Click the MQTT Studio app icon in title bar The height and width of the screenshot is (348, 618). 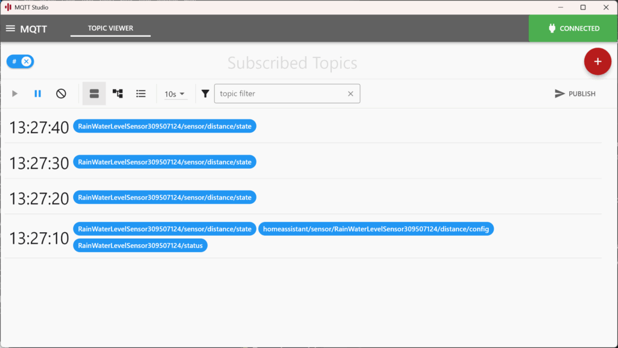tap(8, 7)
